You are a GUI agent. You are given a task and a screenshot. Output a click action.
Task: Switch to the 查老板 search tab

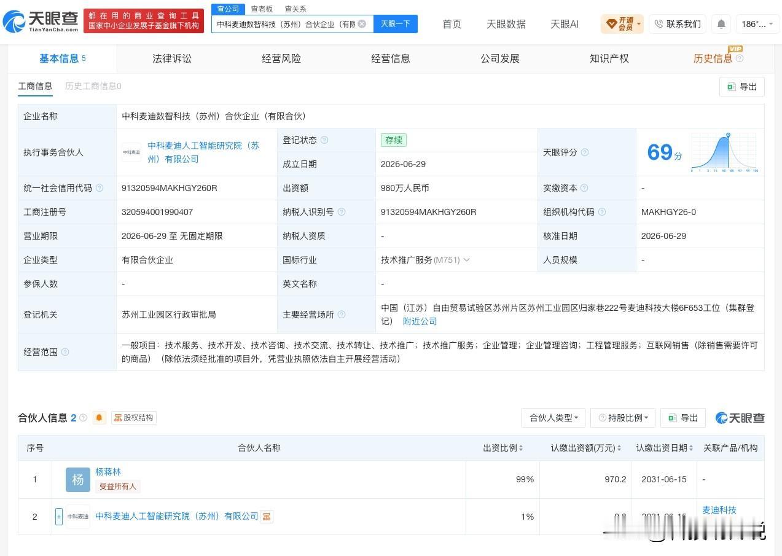(262, 9)
